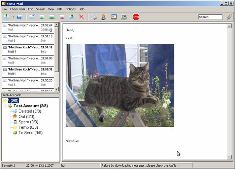Click the To Send folder icon

pos(15,133)
